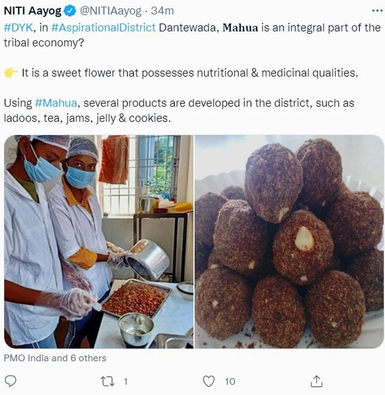Click the retweet count of 1
385x395 pixels.
(x=125, y=381)
